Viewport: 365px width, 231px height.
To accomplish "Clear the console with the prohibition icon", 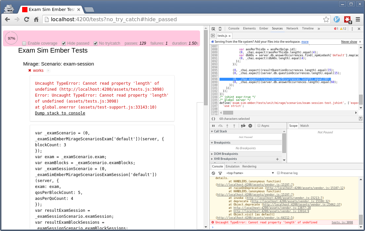I will tap(214, 173).
